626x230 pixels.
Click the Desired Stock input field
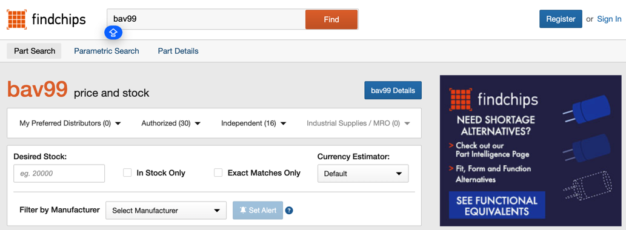(x=59, y=173)
